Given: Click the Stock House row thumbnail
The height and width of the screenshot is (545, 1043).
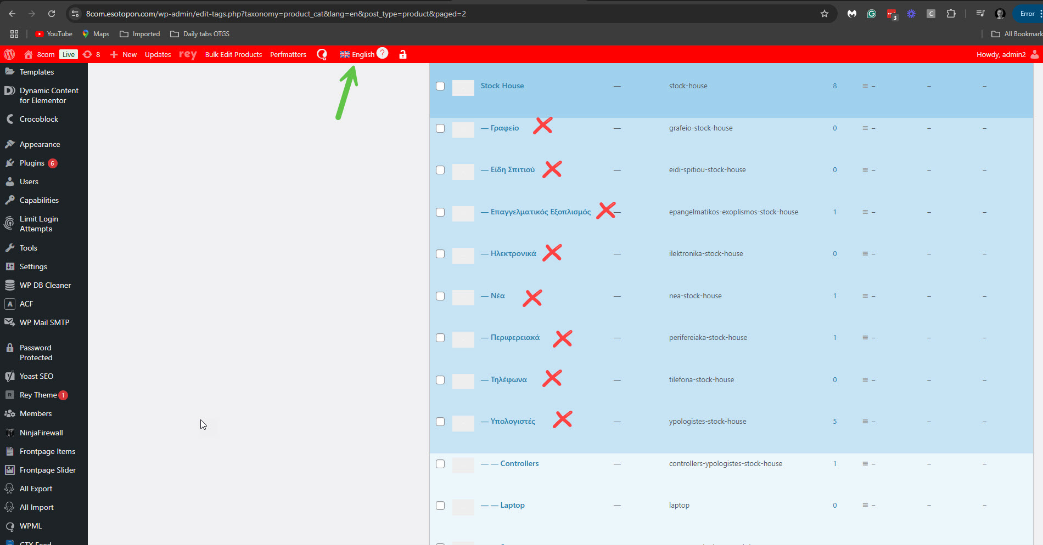Looking at the screenshot, I should [463, 88].
